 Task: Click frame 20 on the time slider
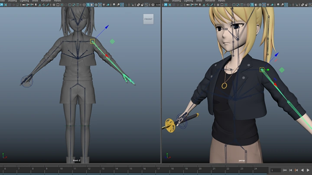pos(200,169)
